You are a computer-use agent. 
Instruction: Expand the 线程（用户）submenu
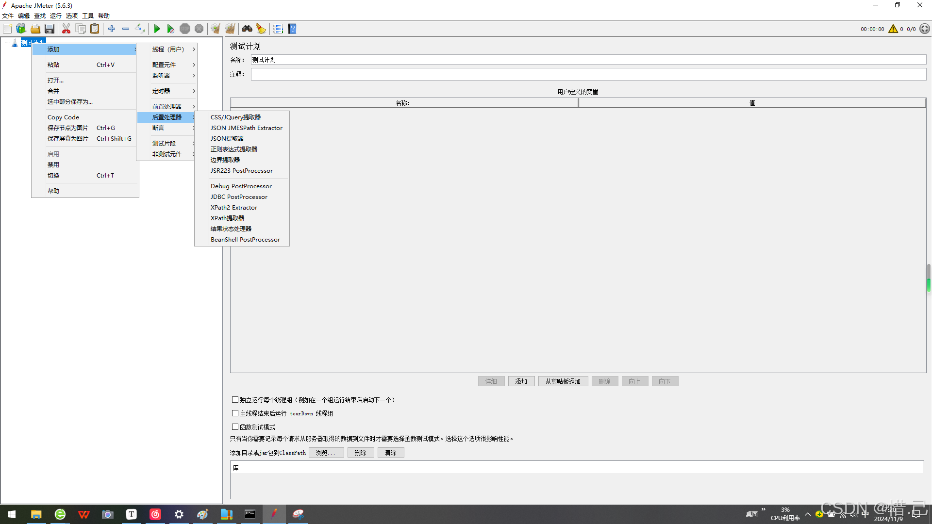pyautogui.click(x=168, y=49)
